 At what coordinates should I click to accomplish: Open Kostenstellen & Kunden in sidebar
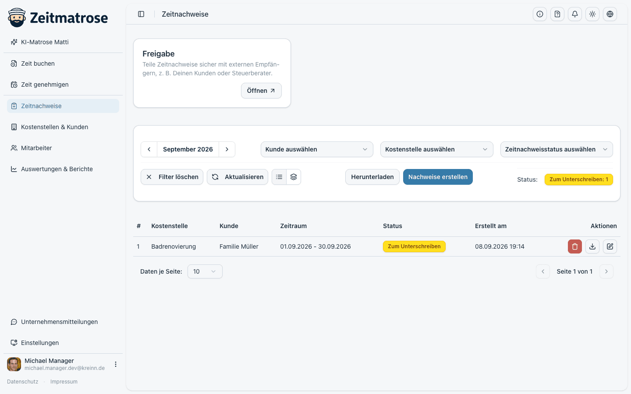coord(63,127)
